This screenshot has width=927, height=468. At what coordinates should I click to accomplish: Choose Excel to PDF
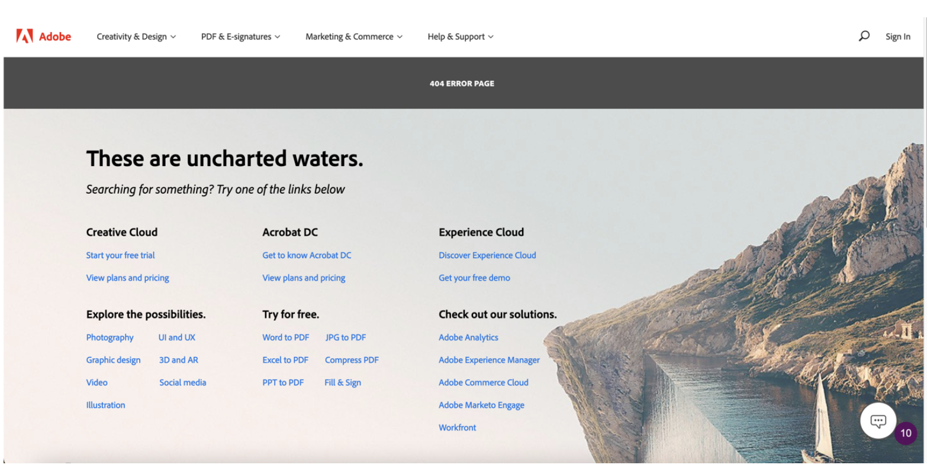(285, 360)
